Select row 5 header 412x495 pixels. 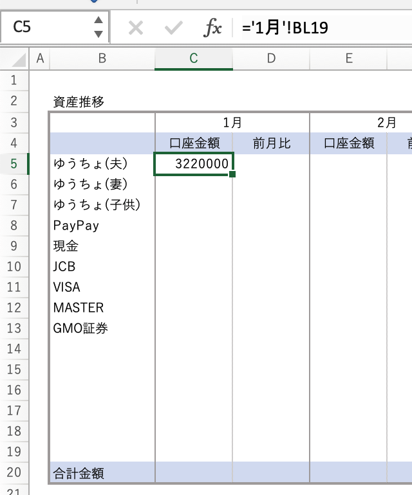click(x=15, y=164)
